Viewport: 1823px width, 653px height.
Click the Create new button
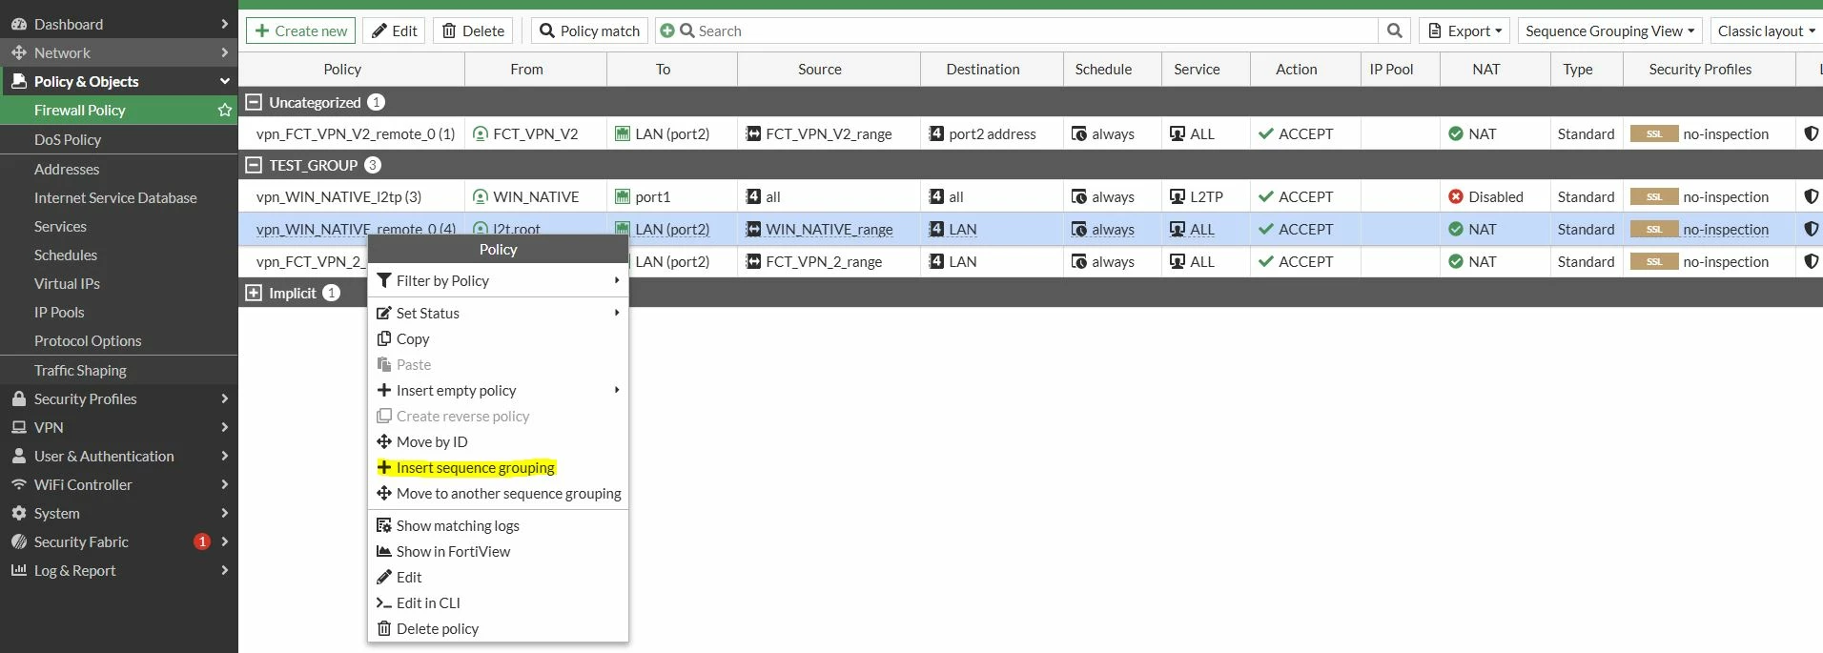click(x=300, y=31)
